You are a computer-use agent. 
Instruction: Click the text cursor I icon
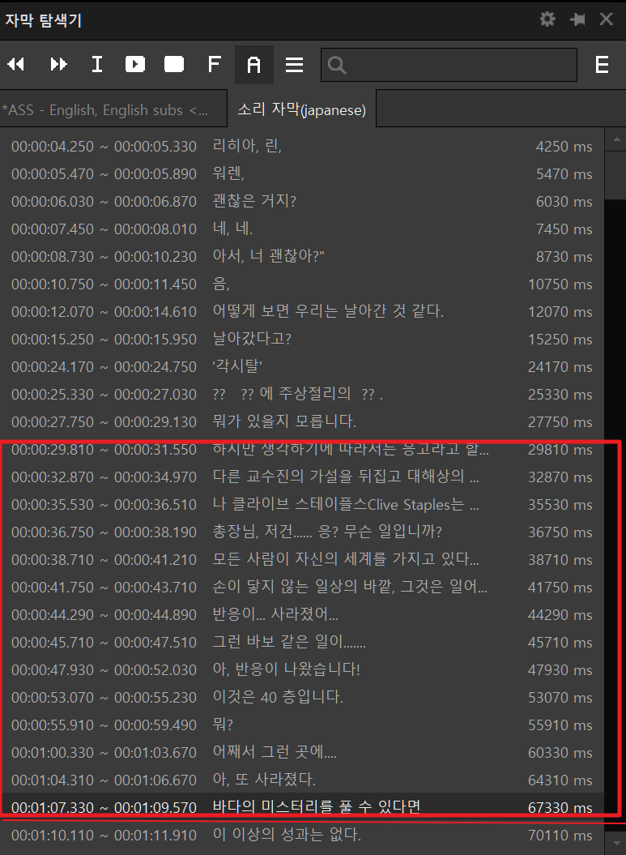tap(97, 64)
